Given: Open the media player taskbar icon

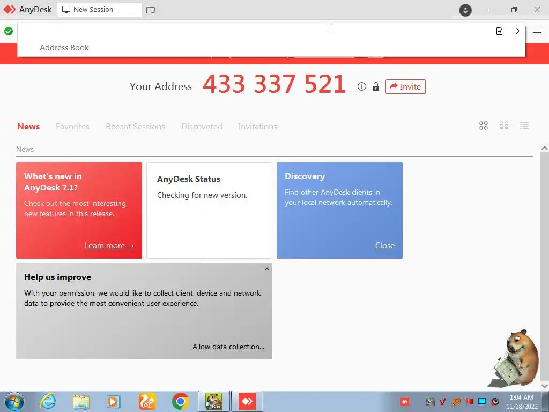Looking at the screenshot, I should point(113,401).
